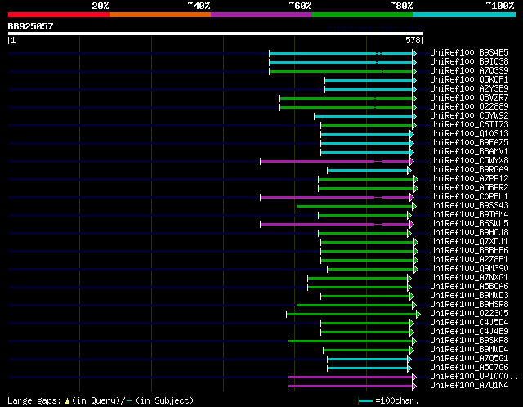Select hit UniRef100_Q10S13

469,134
